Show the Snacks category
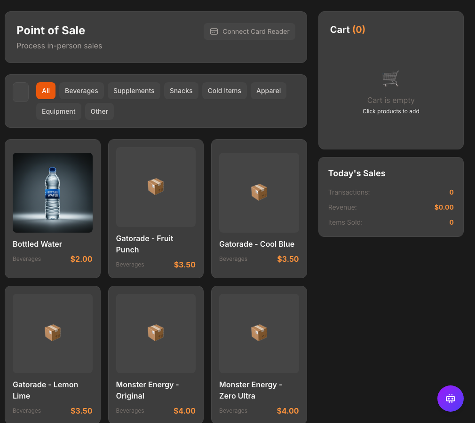 pos(181,91)
